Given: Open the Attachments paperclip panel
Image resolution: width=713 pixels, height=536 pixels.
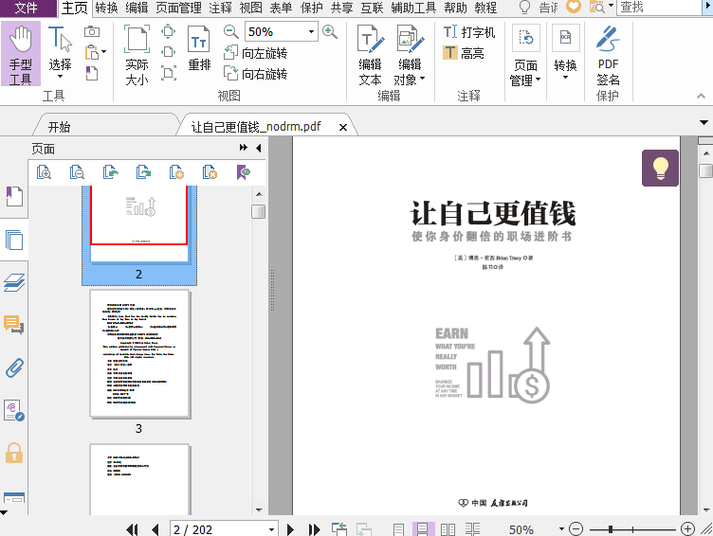Looking at the screenshot, I should coord(14,368).
